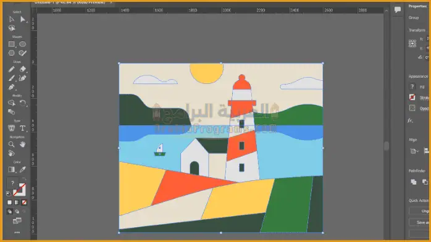The height and width of the screenshot is (242, 431).
Task: Select the Eraser tool
Action: tap(23, 69)
